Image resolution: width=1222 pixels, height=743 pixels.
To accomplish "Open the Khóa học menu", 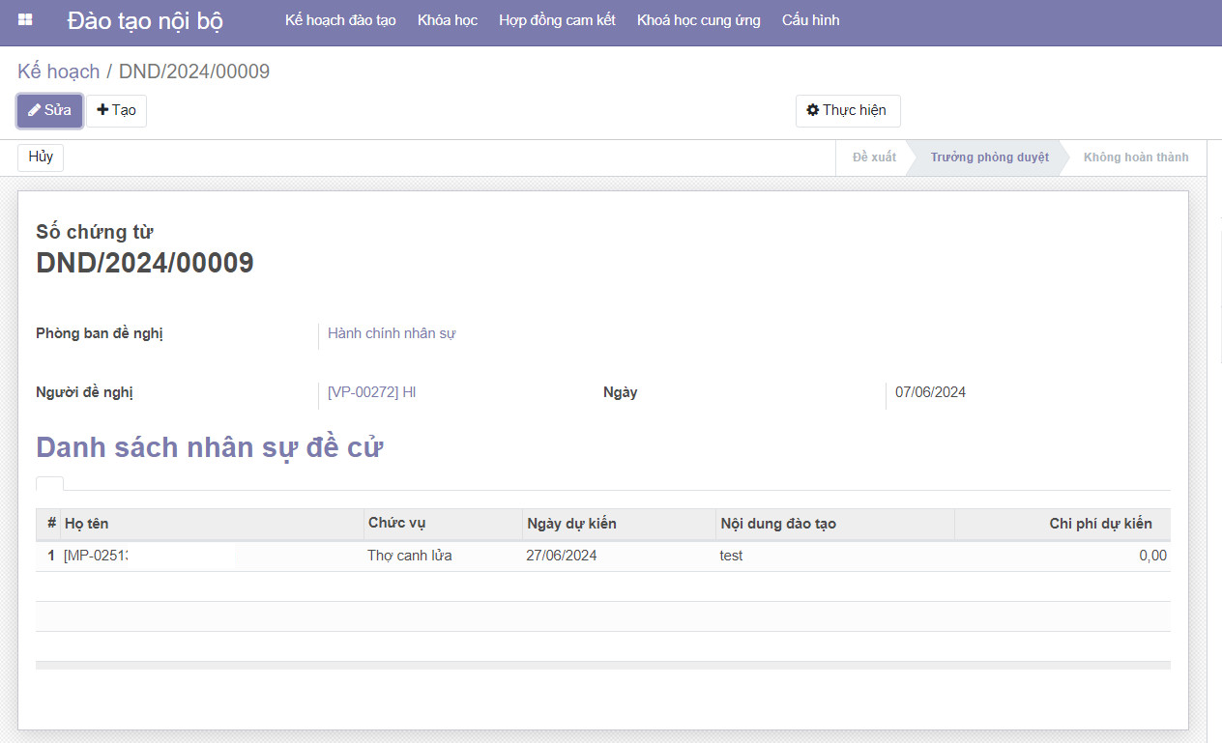I will (448, 20).
